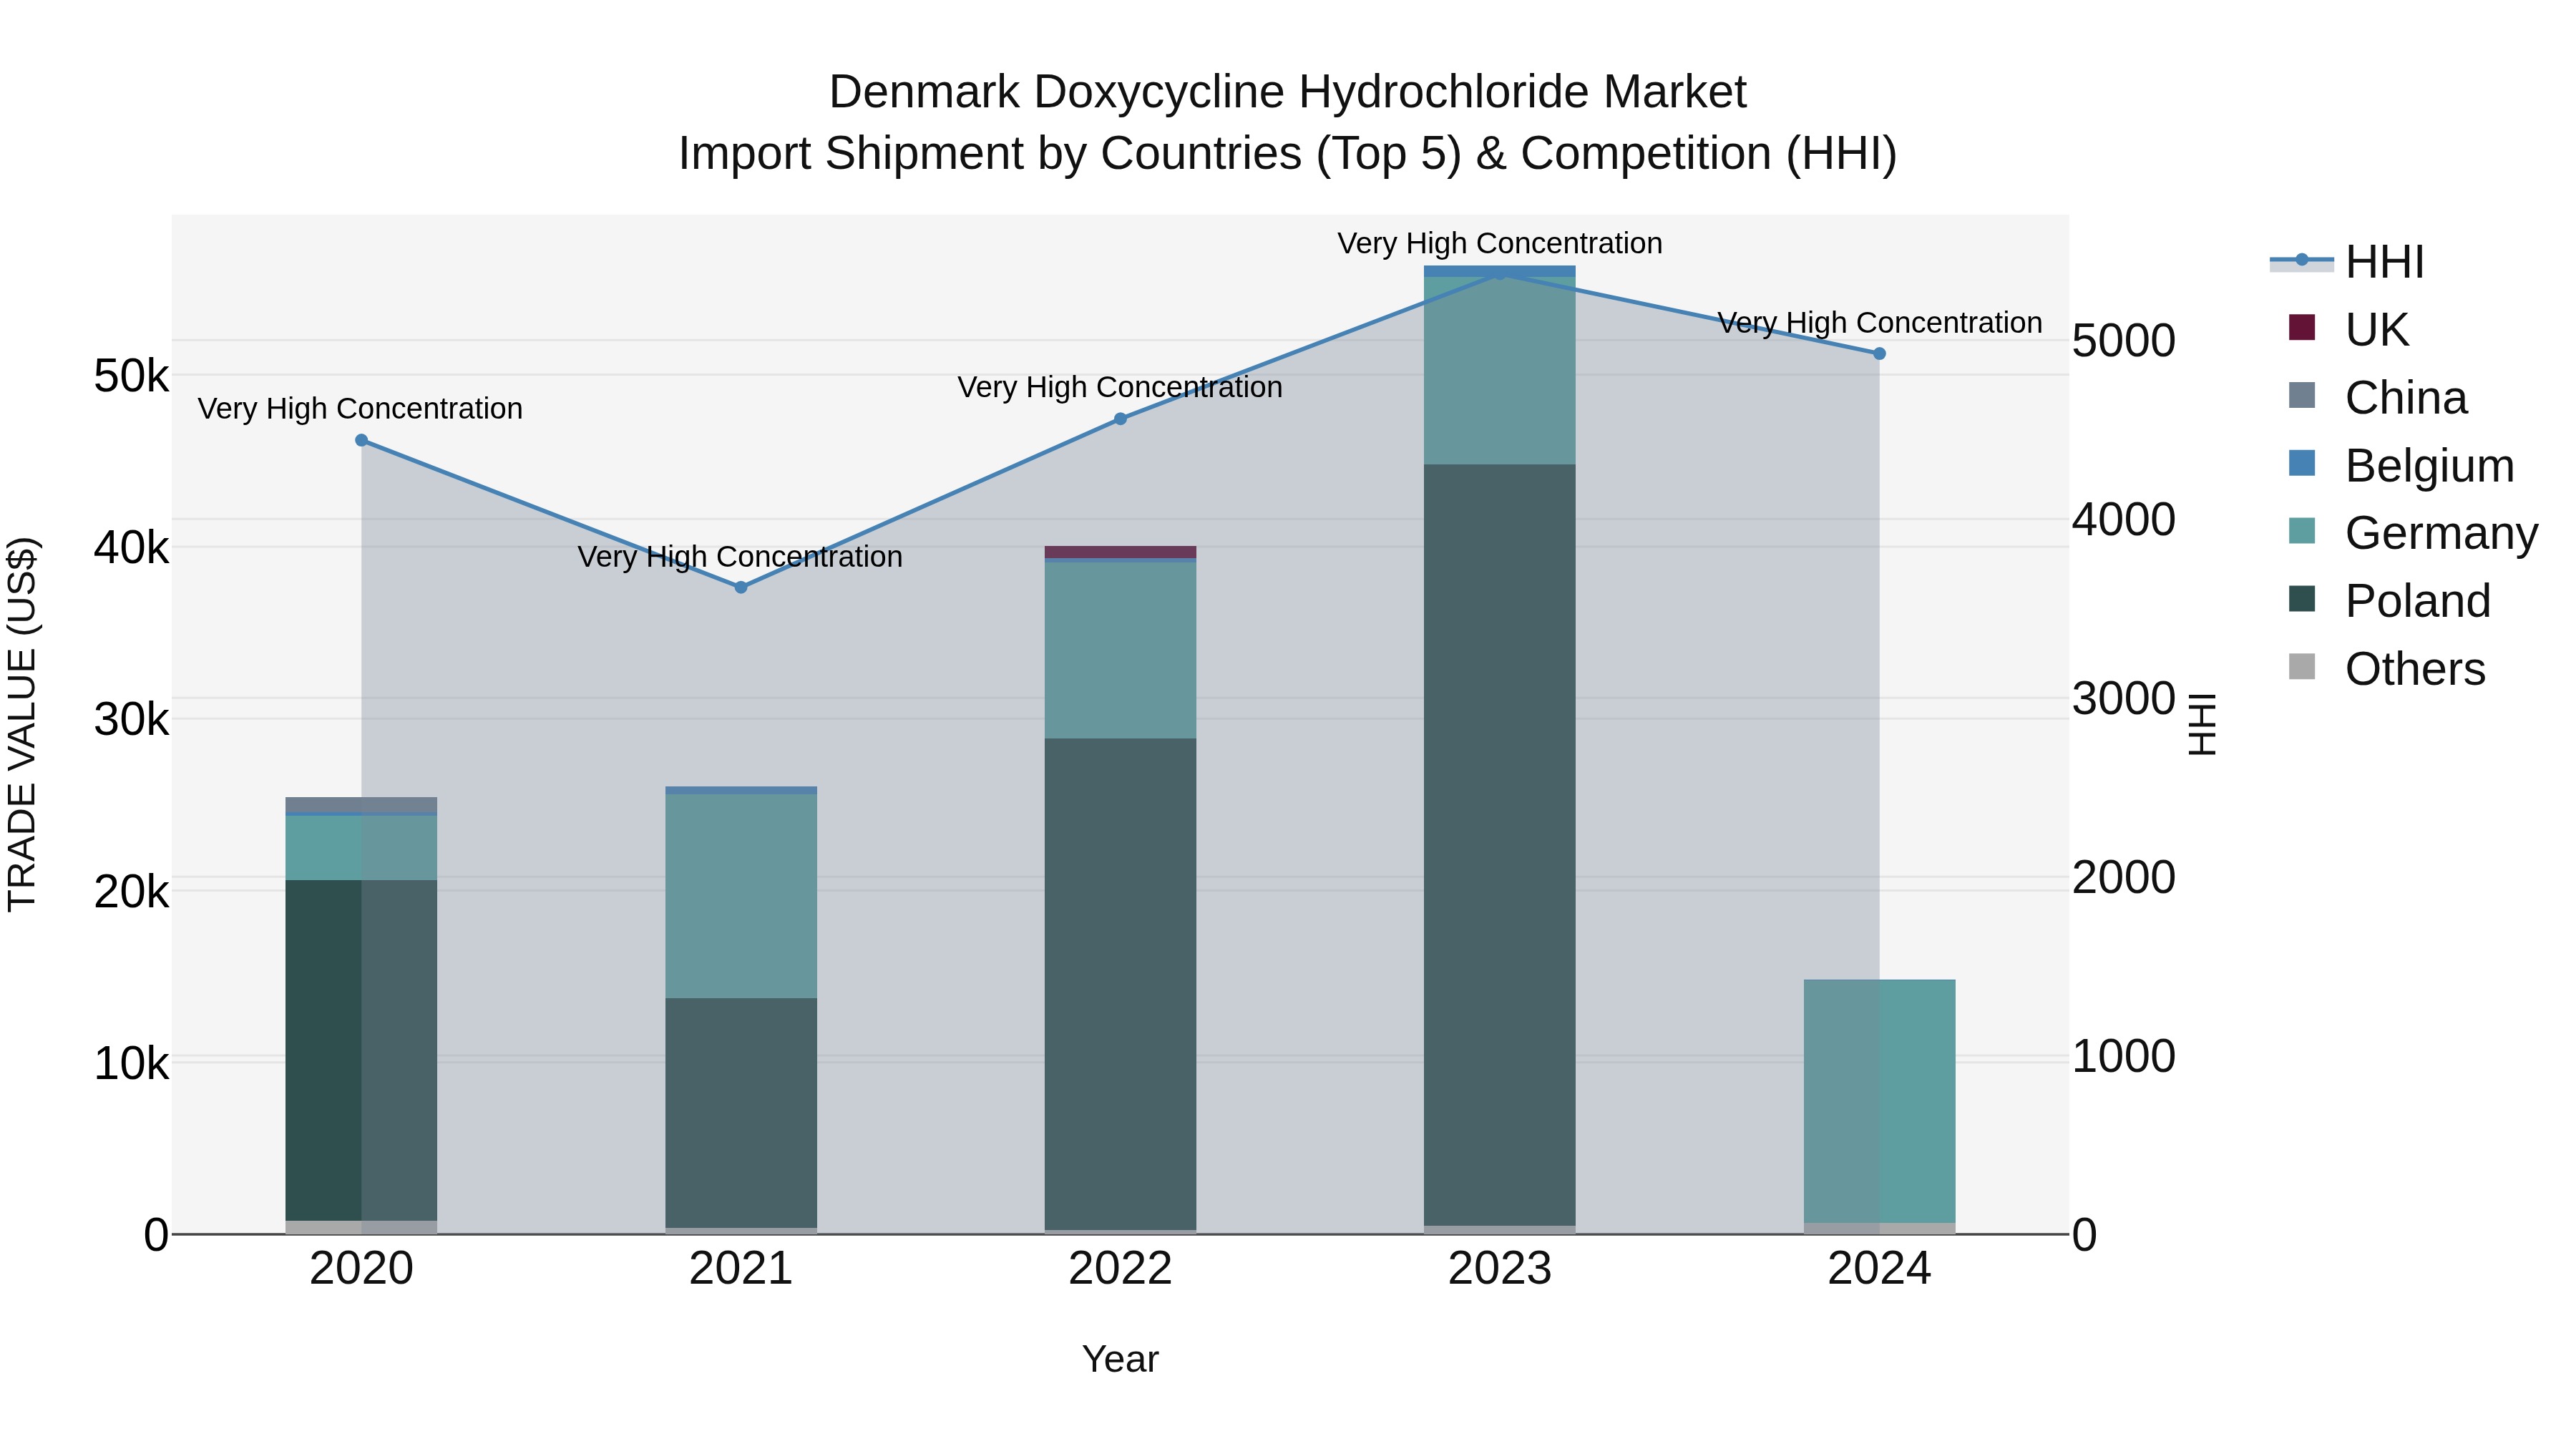Image resolution: width=2576 pixels, height=1449 pixels.
Task: Click the UK segment atop 2022 bar
Action: [1120, 552]
